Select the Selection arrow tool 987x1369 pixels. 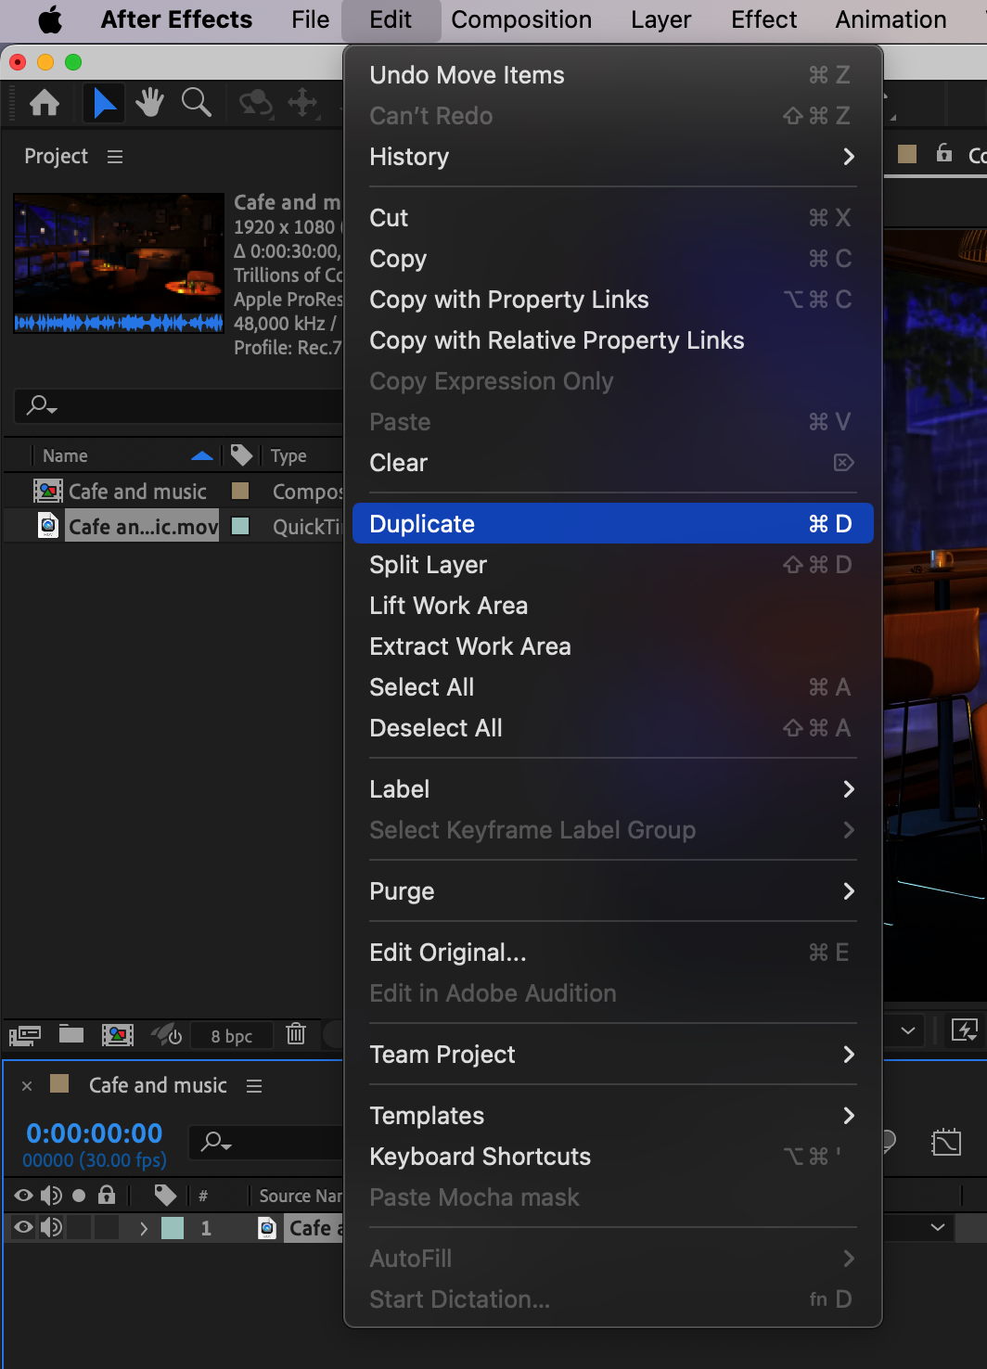click(104, 103)
